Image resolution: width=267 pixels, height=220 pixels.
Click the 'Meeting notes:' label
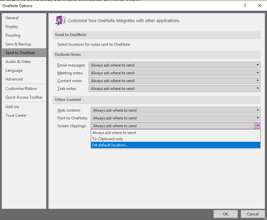tap(70, 73)
